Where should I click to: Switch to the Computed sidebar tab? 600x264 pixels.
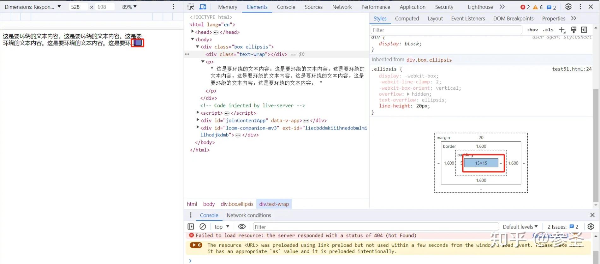point(407,19)
